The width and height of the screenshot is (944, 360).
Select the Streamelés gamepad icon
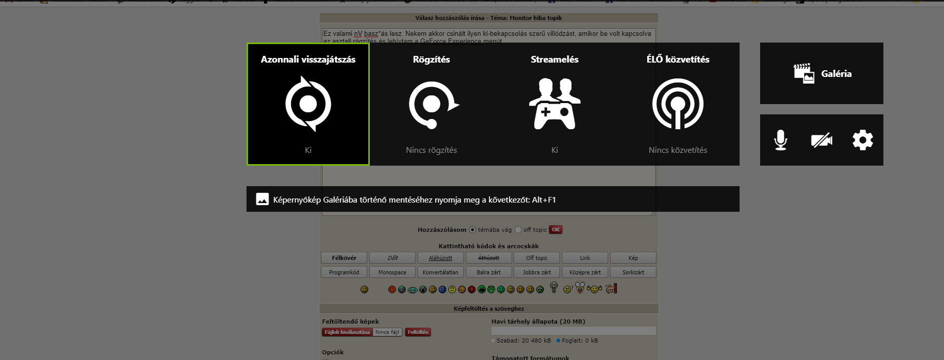click(x=555, y=104)
